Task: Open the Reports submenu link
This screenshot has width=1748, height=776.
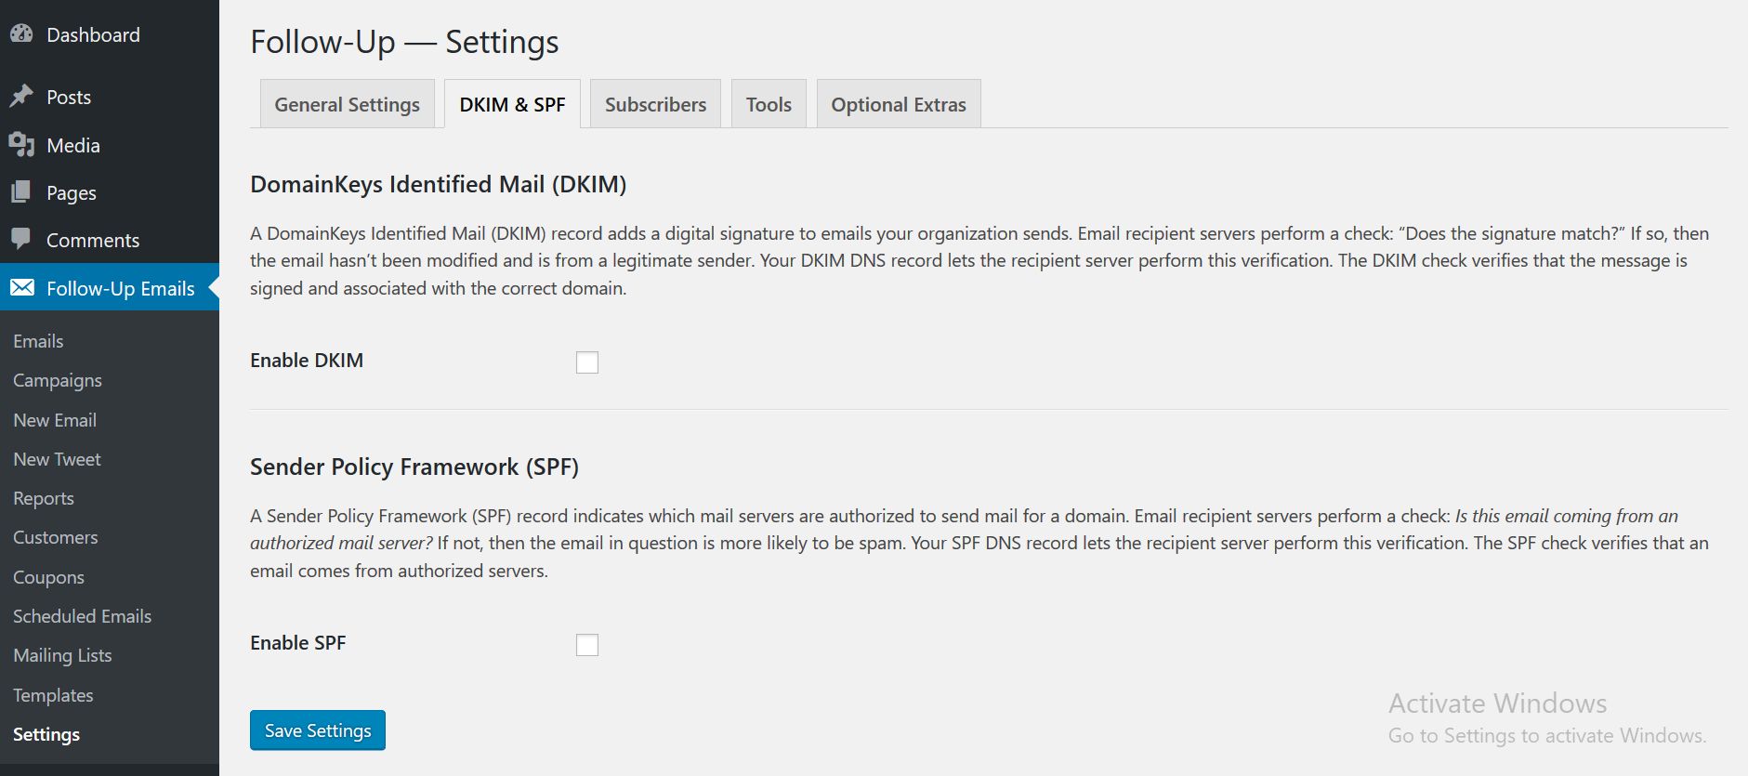Action: point(44,498)
